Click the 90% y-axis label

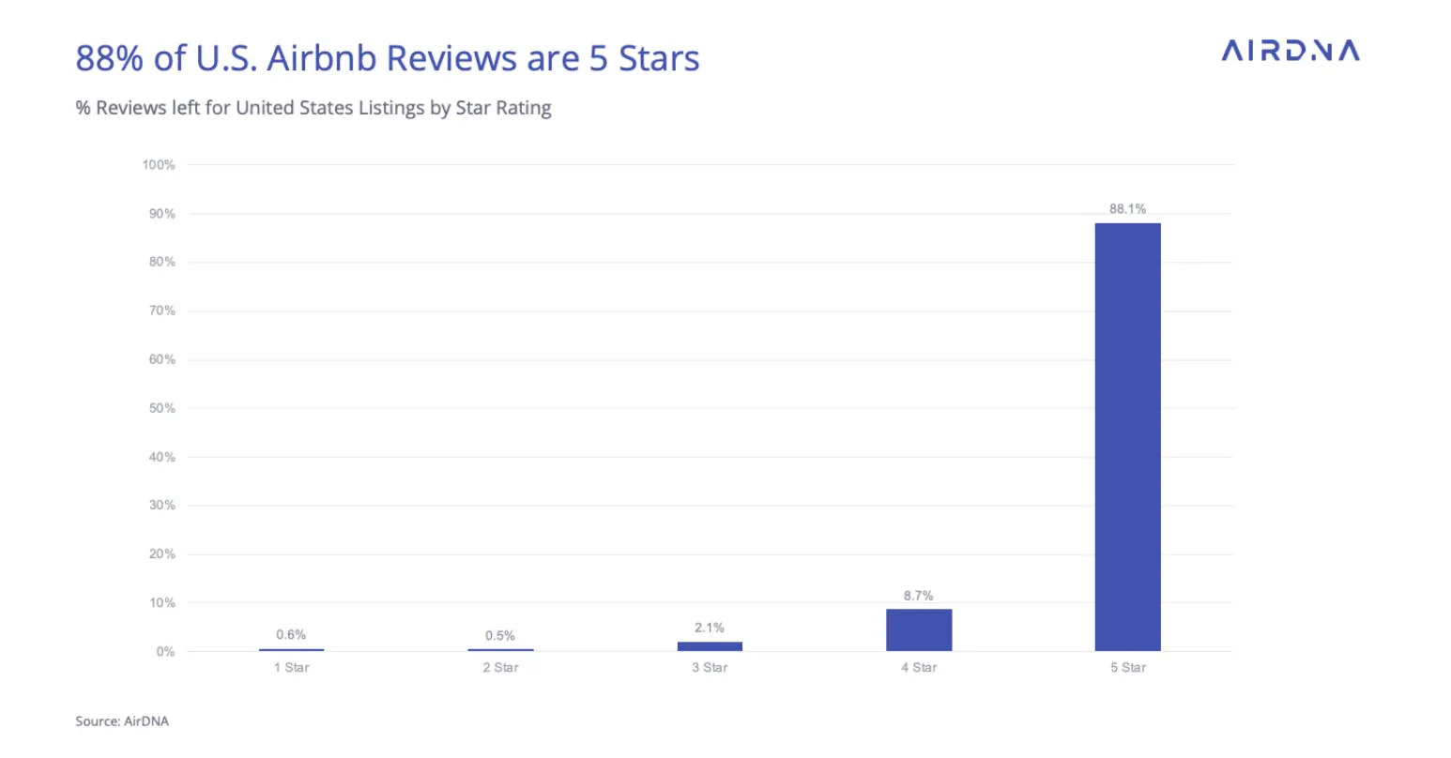(162, 214)
